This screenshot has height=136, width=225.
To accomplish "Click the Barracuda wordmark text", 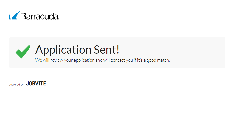I will (39, 16).
